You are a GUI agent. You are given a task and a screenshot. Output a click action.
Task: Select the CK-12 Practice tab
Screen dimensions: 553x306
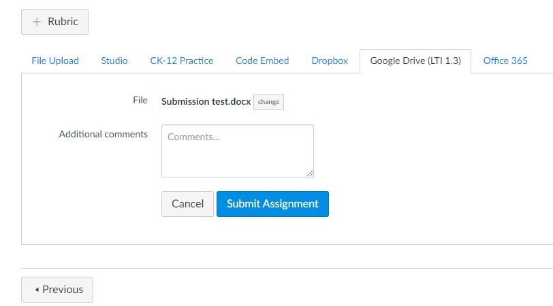pyautogui.click(x=182, y=61)
